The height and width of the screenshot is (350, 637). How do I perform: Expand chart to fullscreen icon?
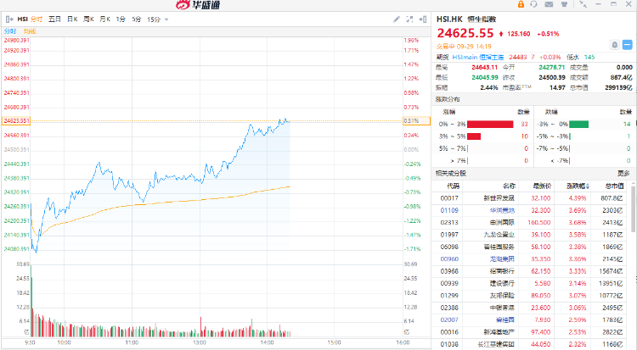(x=411, y=18)
